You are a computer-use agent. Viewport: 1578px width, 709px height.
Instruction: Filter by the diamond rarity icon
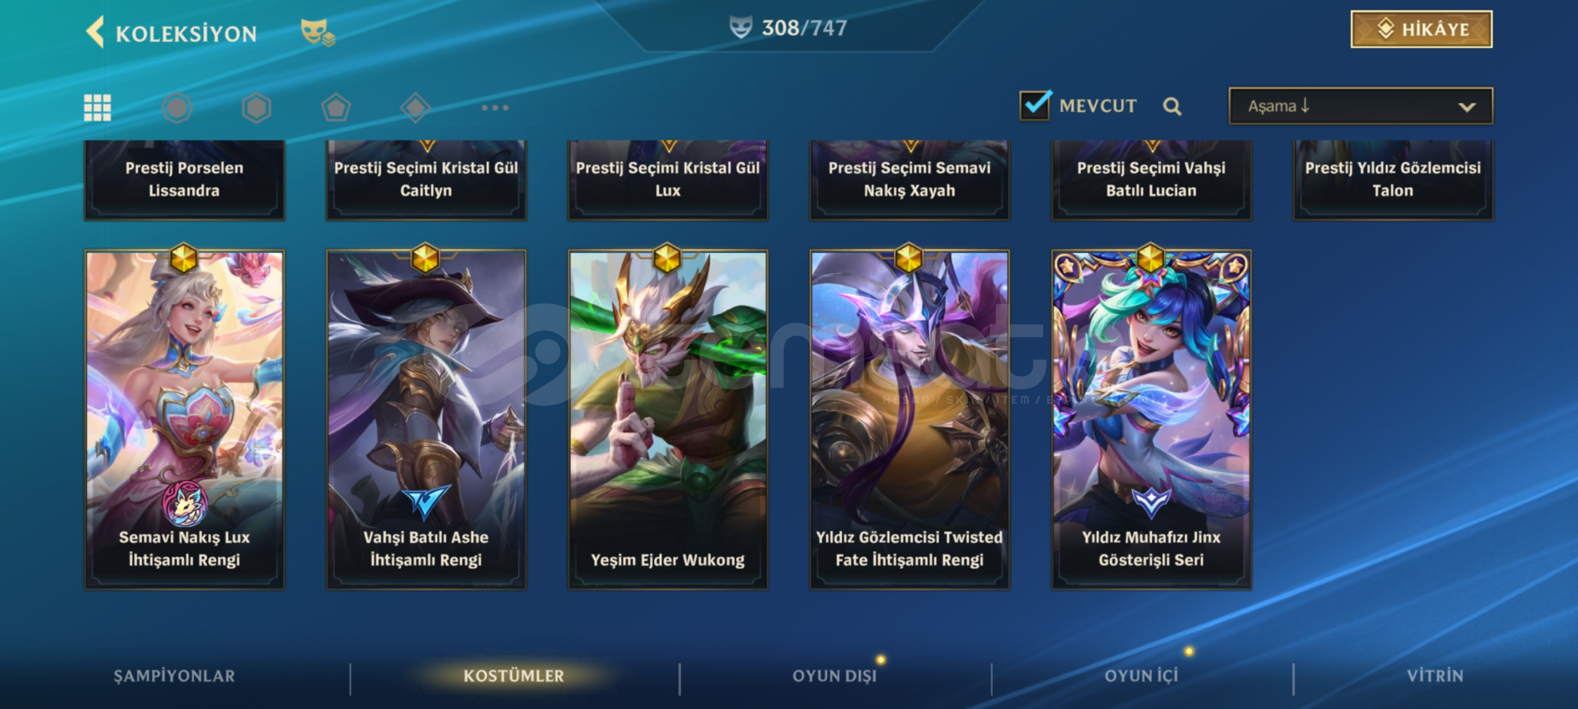(x=415, y=108)
